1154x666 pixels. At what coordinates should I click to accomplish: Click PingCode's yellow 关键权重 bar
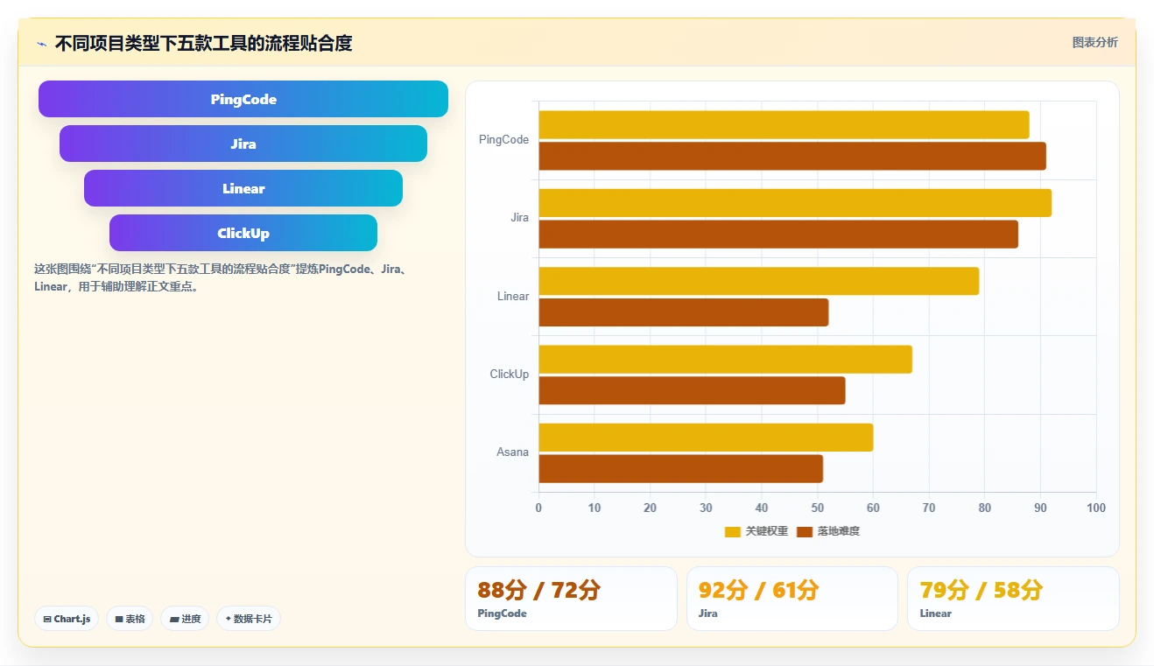click(784, 124)
